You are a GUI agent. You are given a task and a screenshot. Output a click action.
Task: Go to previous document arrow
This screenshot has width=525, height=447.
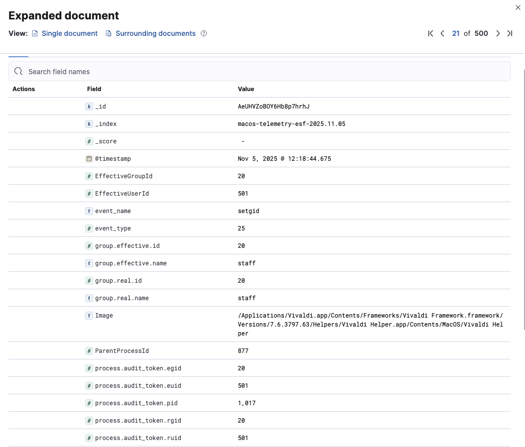click(442, 33)
